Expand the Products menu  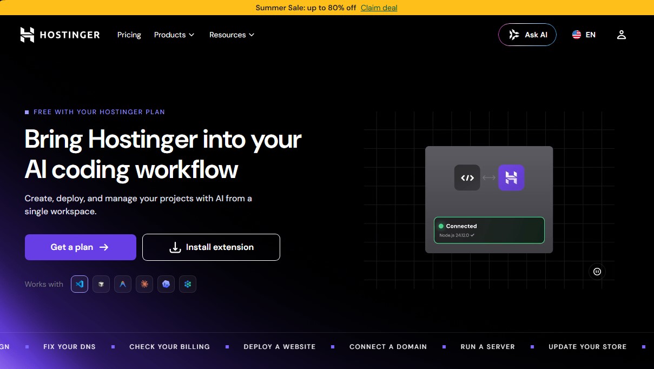click(x=174, y=35)
